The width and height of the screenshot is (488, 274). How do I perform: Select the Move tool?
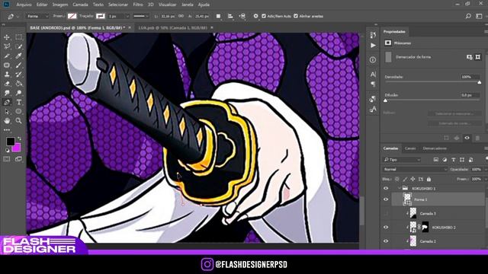point(7,37)
